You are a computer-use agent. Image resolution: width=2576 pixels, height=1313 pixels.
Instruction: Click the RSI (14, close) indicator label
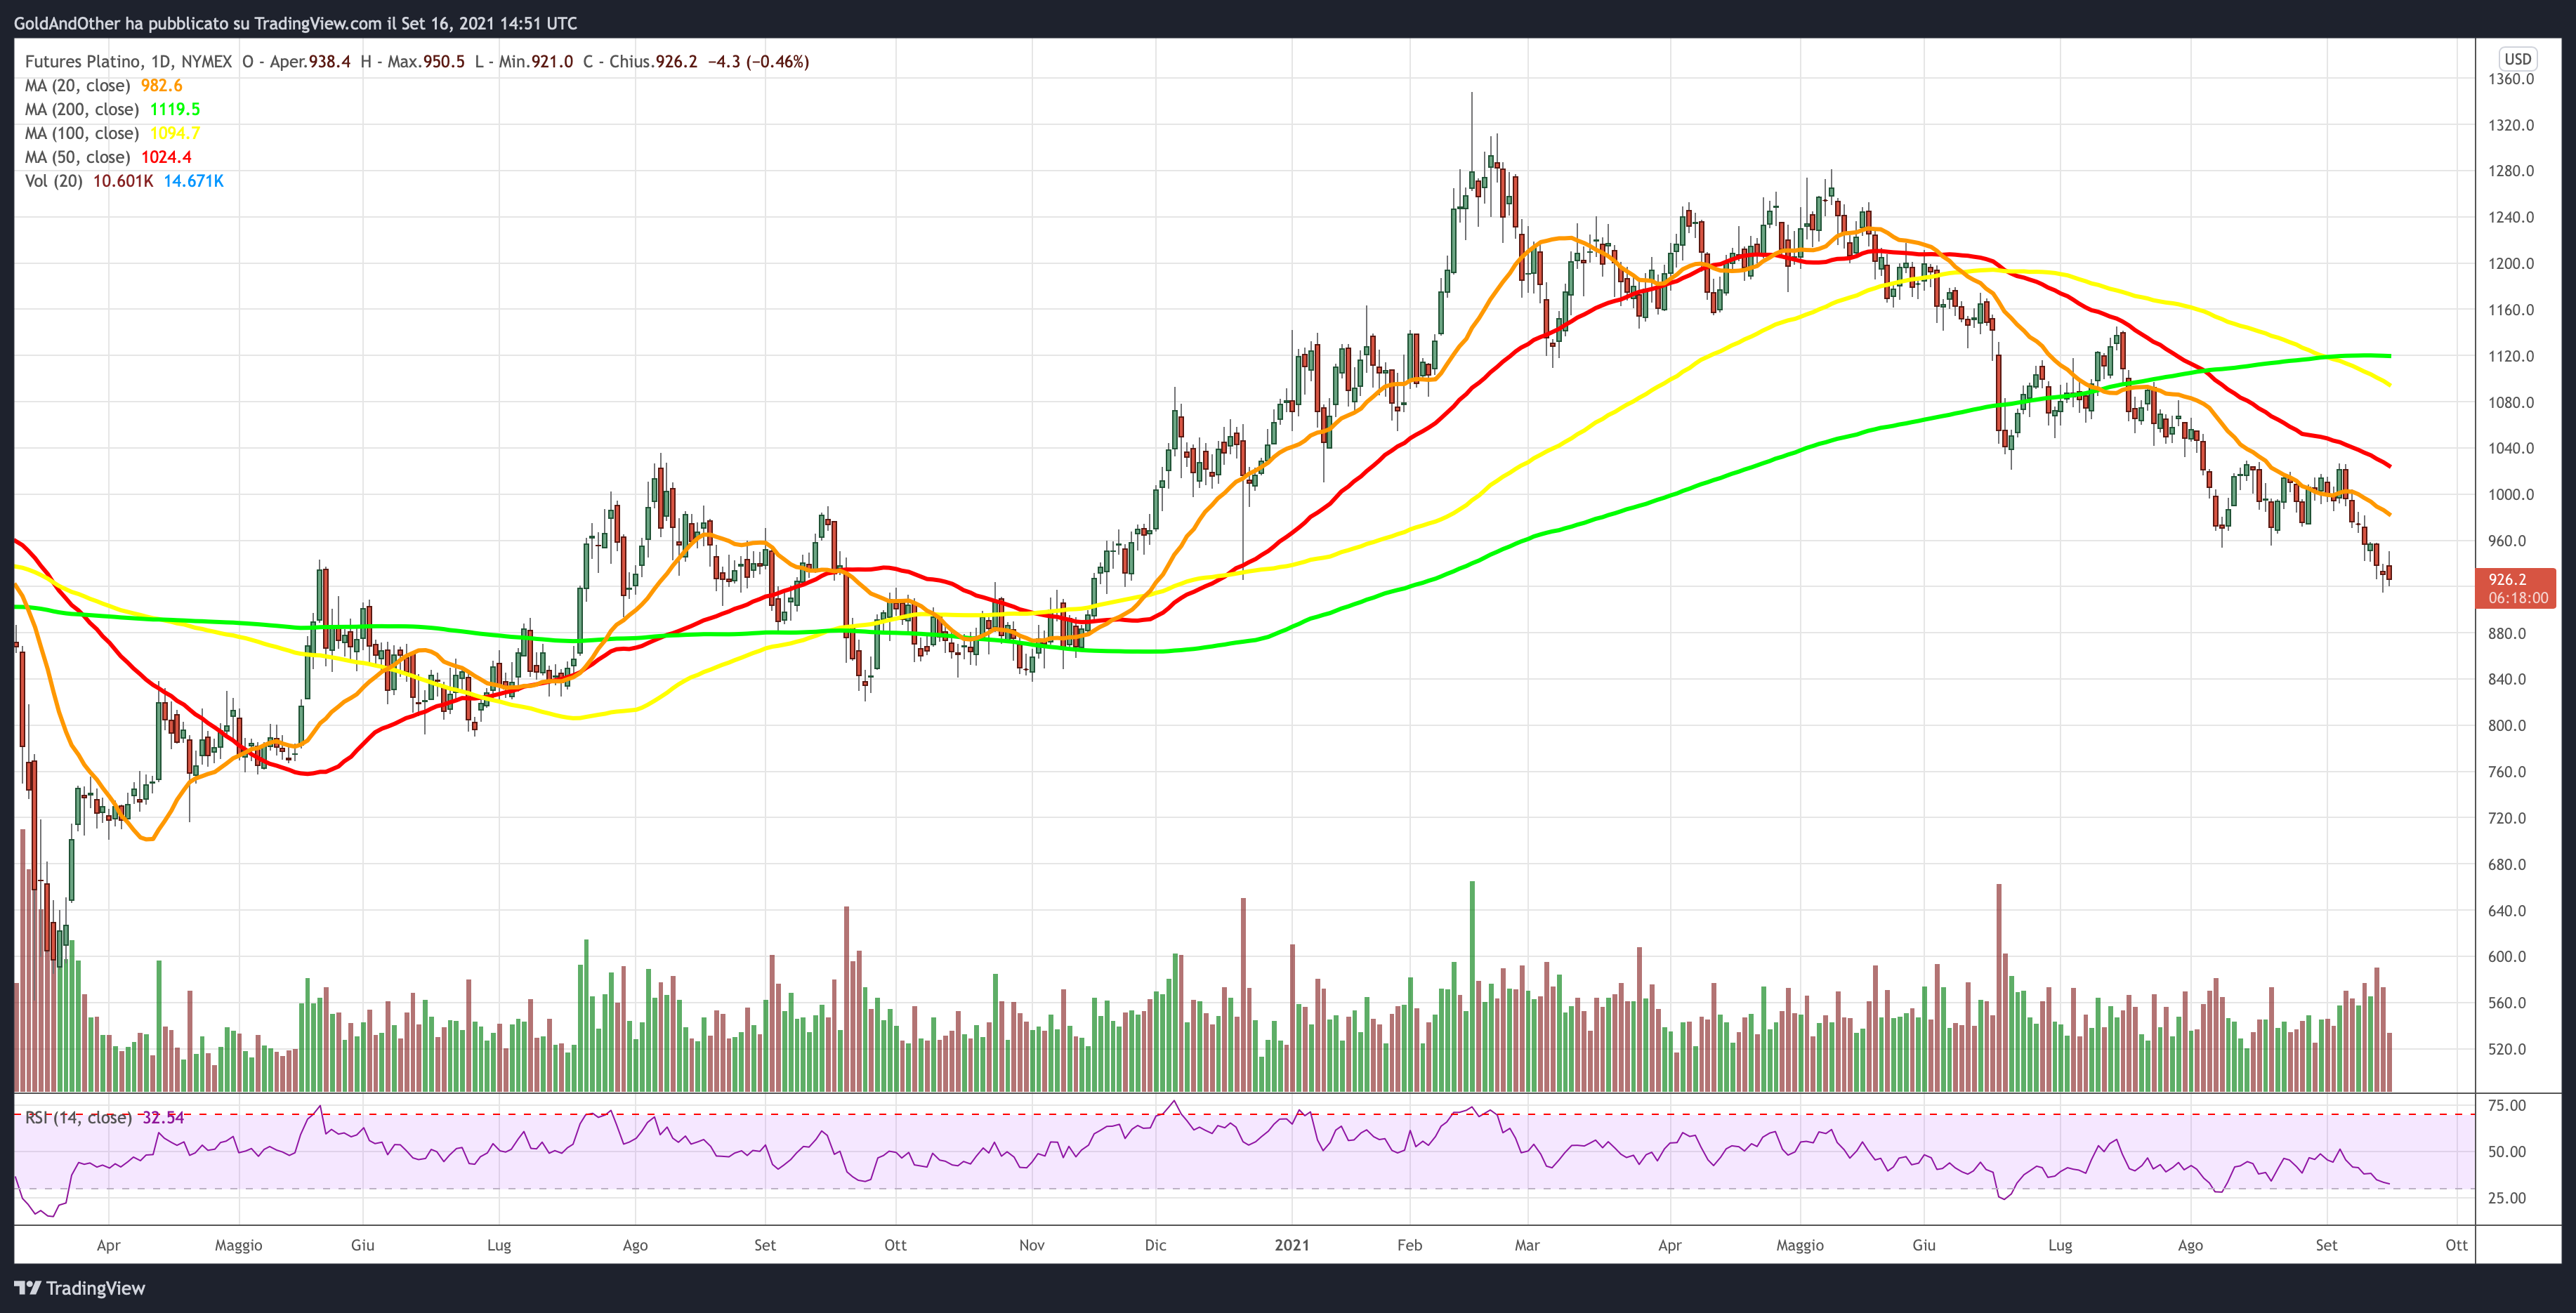click(78, 1117)
